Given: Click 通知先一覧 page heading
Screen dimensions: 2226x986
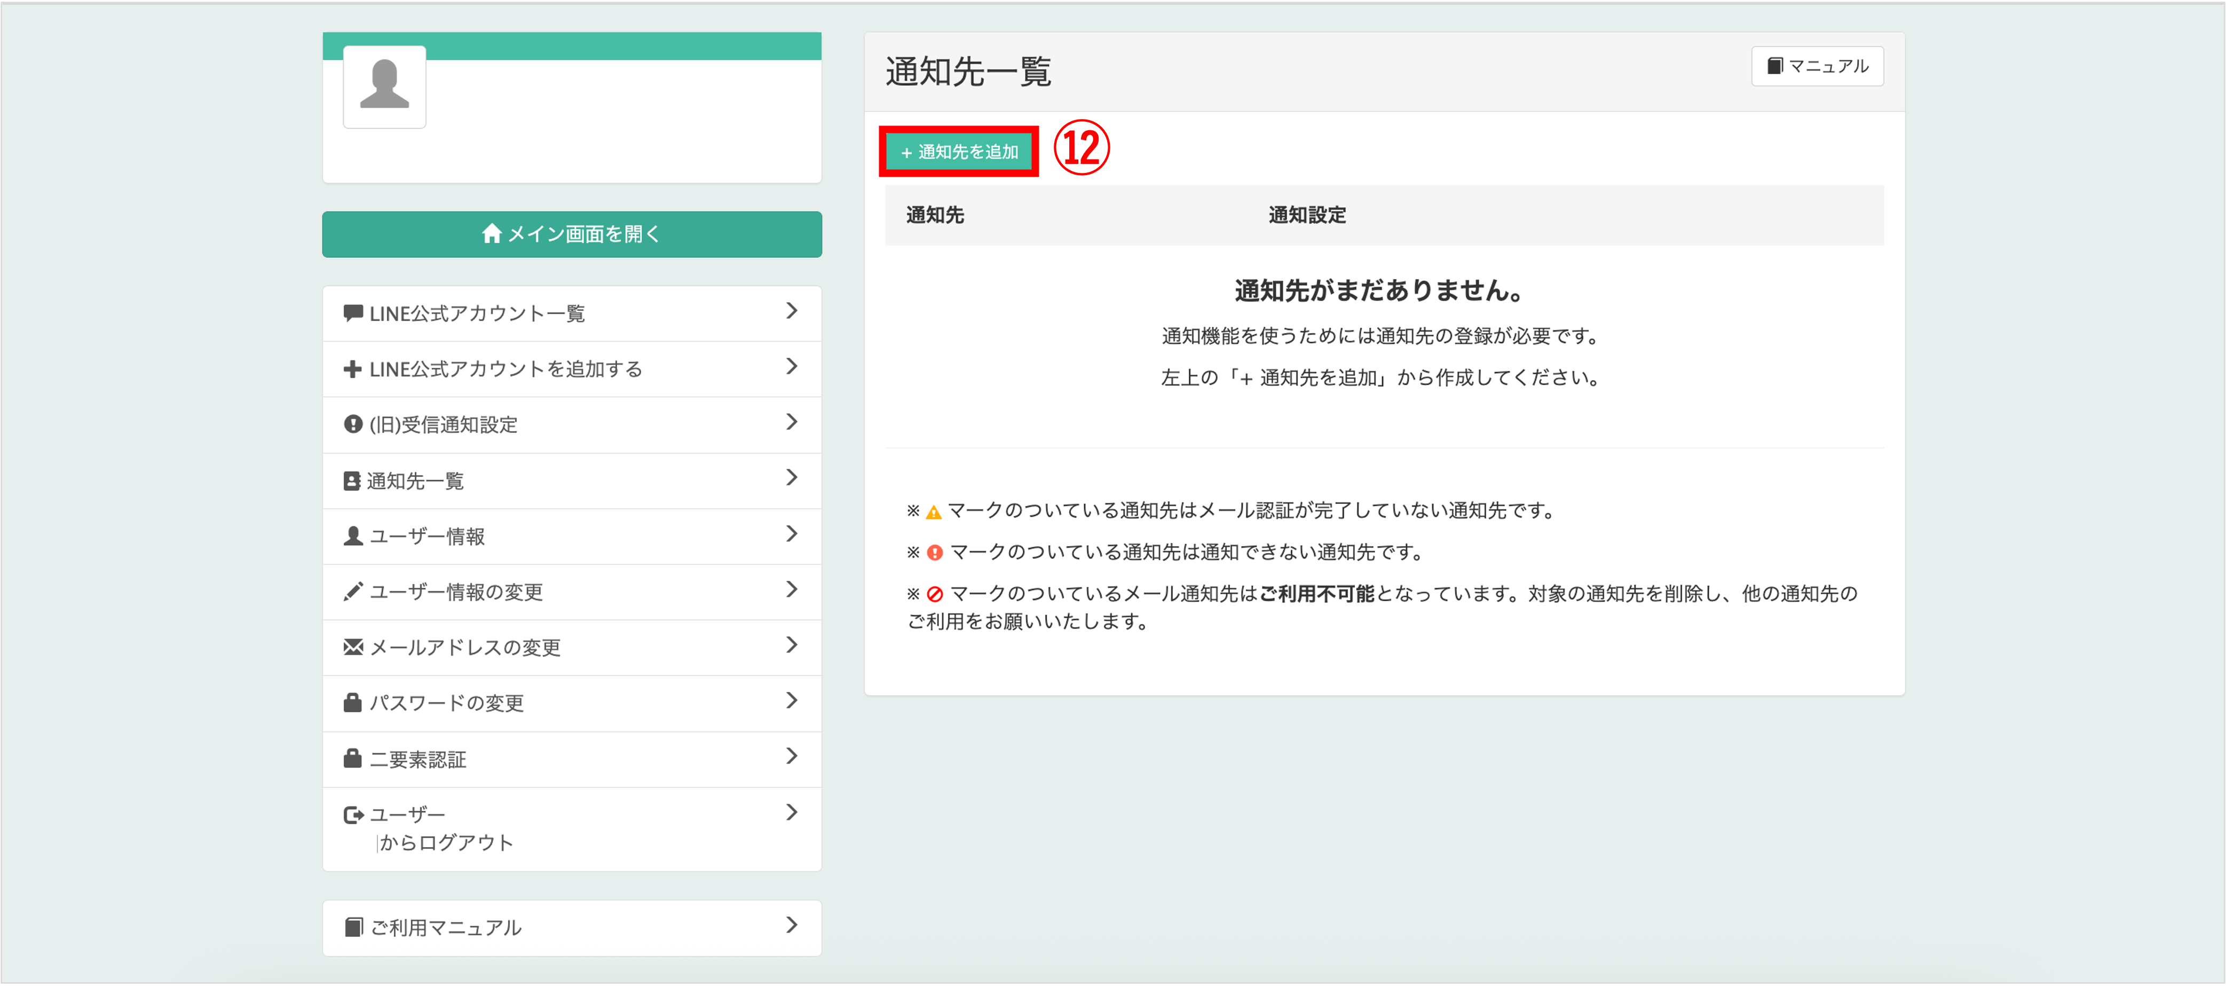Looking at the screenshot, I should [968, 72].
